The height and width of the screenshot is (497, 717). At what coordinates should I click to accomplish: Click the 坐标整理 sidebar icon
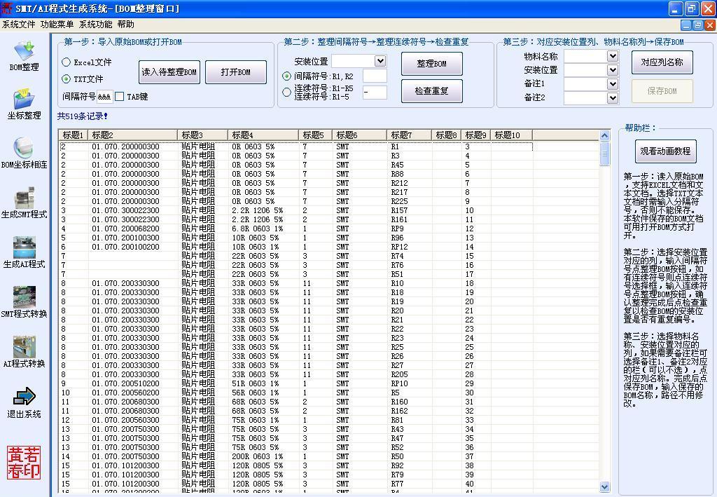click(24, 100)
